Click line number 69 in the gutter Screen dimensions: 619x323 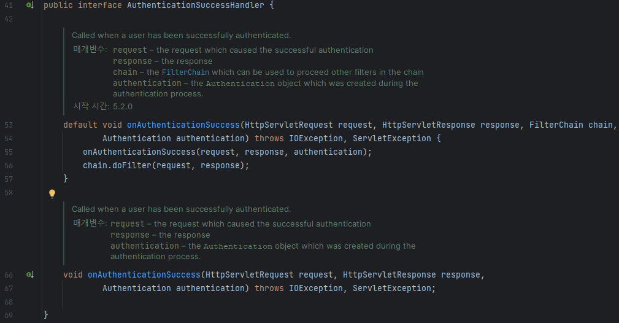9,316
